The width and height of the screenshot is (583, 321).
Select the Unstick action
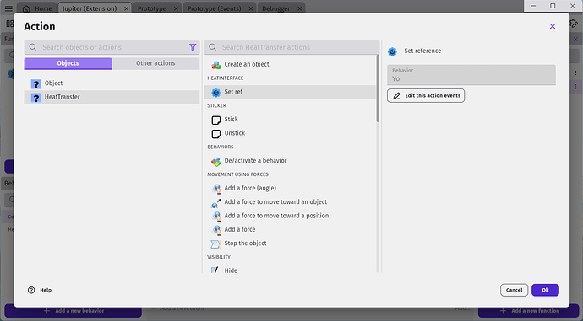[290, 133]
